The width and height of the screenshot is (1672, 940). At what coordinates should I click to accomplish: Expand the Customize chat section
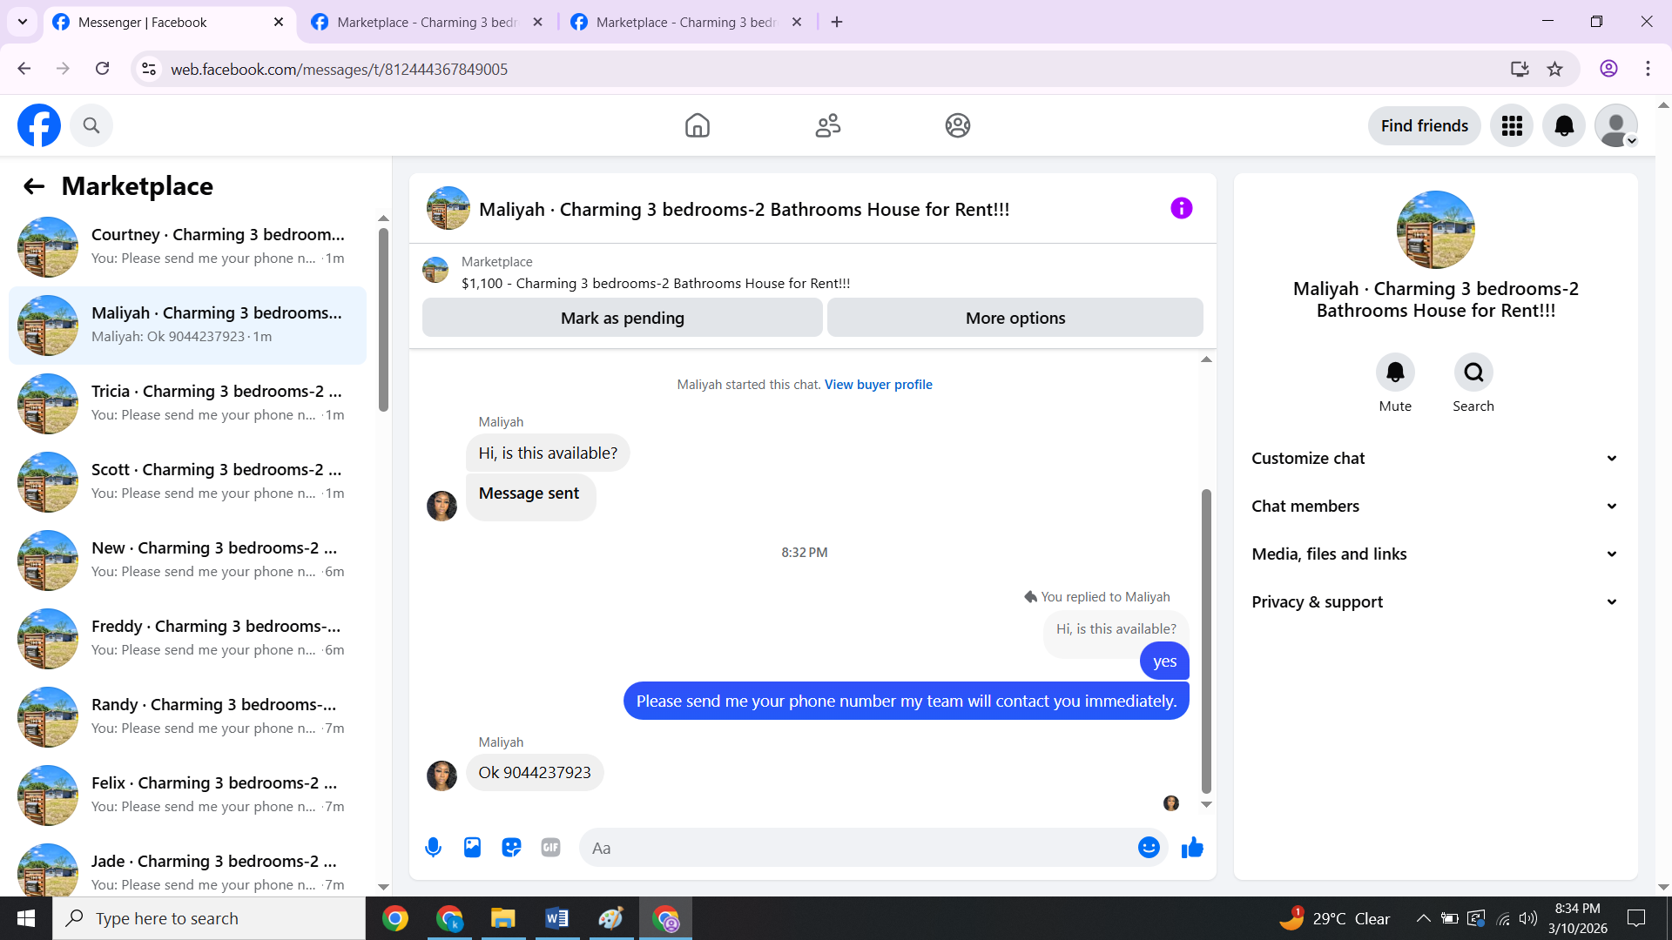1435,459
